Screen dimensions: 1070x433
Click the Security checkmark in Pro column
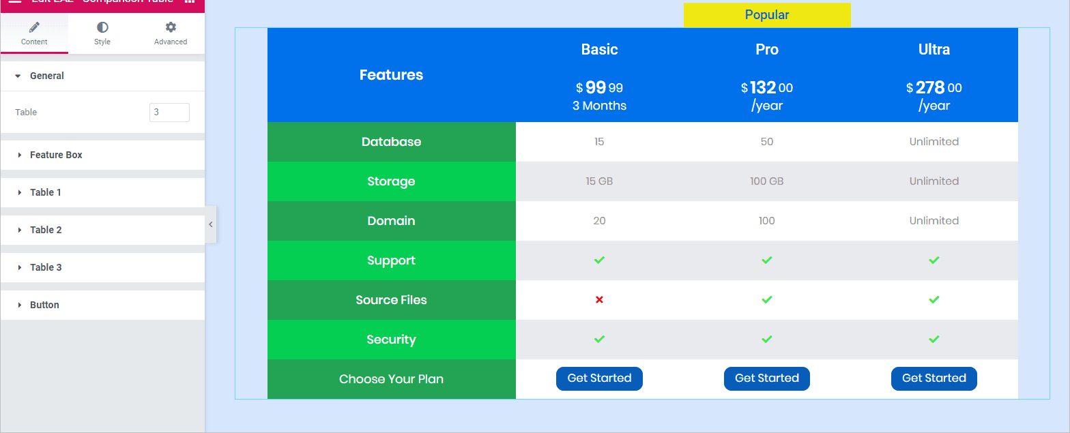click(x=767, y=340)
